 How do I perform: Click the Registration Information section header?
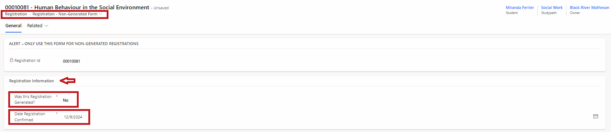32,81
